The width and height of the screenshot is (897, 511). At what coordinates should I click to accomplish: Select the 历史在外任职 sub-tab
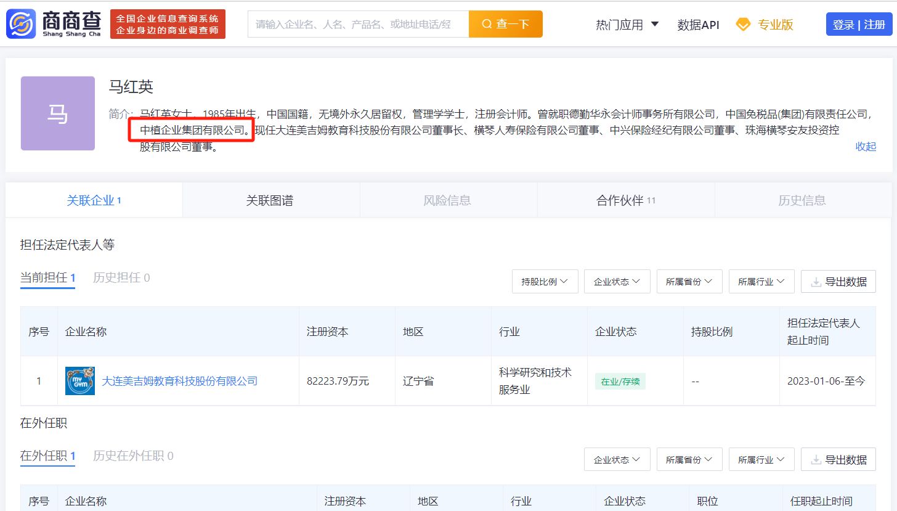pos(133,456)
